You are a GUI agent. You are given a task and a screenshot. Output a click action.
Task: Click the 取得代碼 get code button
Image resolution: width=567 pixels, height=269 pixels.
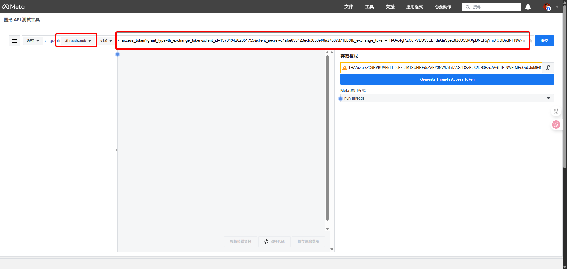click(x=274, y=242)
